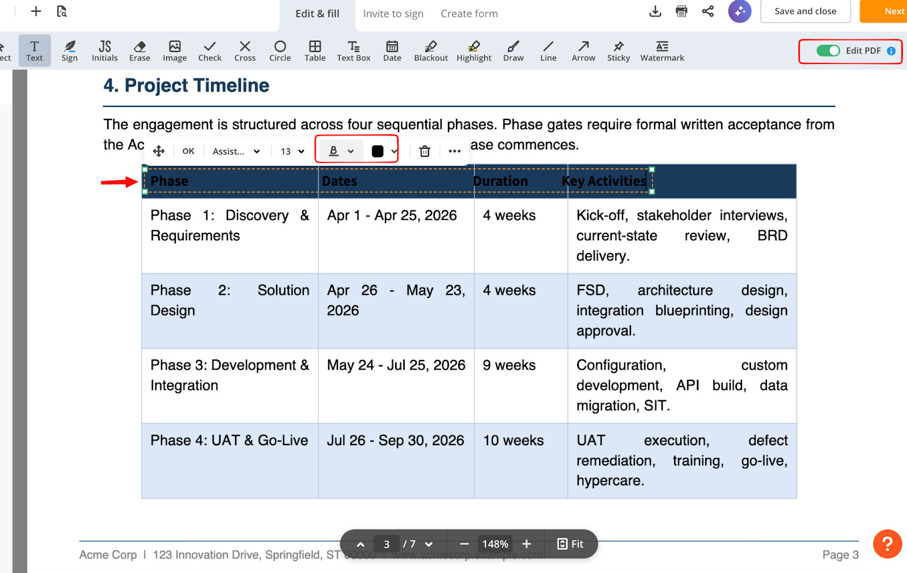Expand the font family dropdown
Viewport: 907px width, 573px height.
click(236, 151)
